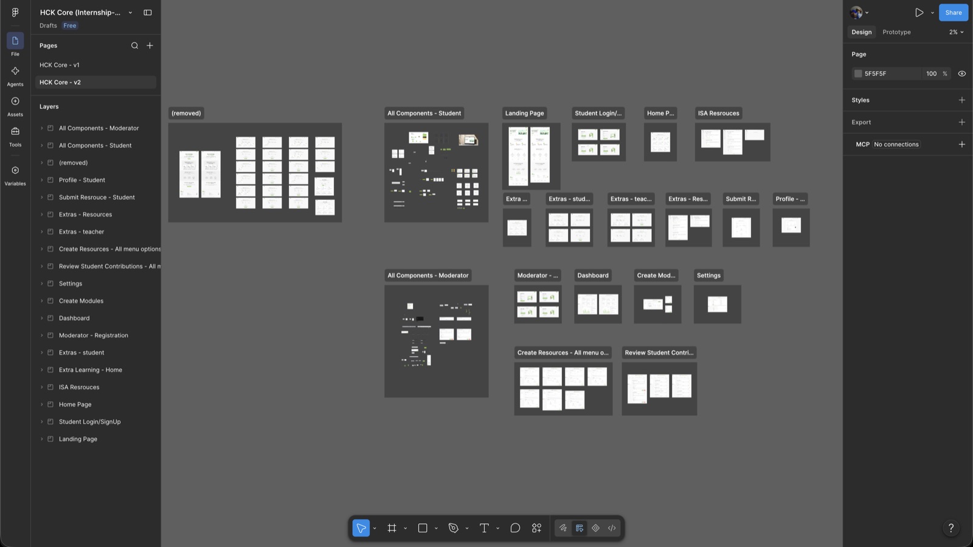This screenshot has width=973, height=547.
Task: Select the Move tool in toolbar
Action: (361, 528)
